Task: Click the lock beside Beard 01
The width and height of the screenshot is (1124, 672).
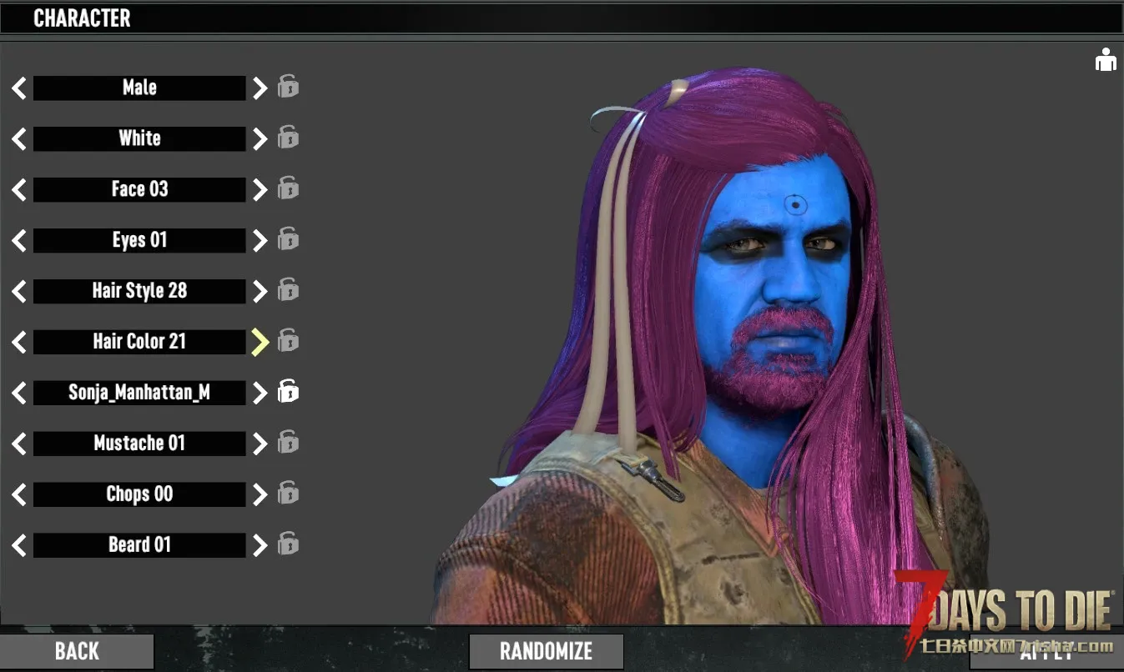Action: click(x=288, y=544)
